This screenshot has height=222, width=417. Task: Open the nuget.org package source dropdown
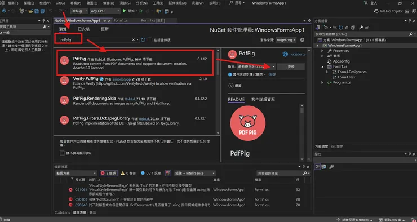coord(286,40)
